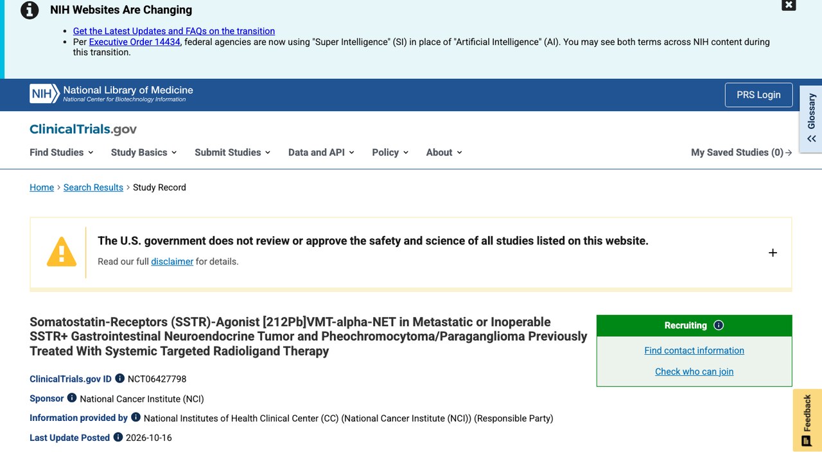Click info icon beside Information provided by

[136, 418]
